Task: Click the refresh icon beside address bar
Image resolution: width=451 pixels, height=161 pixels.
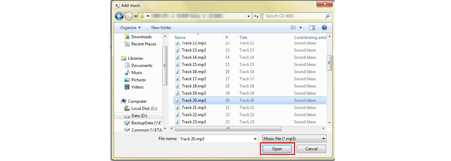Action: (256, 16)
